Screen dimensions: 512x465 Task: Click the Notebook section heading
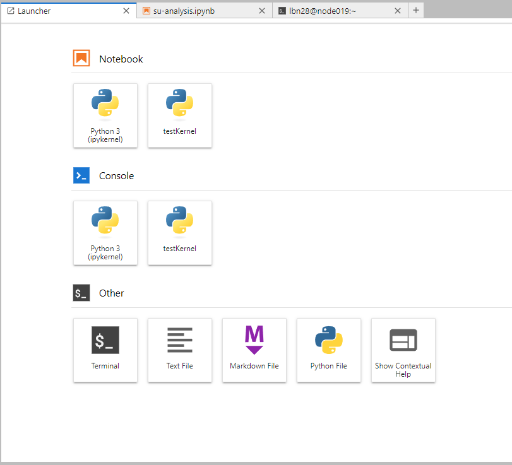[x=121, y=59]
